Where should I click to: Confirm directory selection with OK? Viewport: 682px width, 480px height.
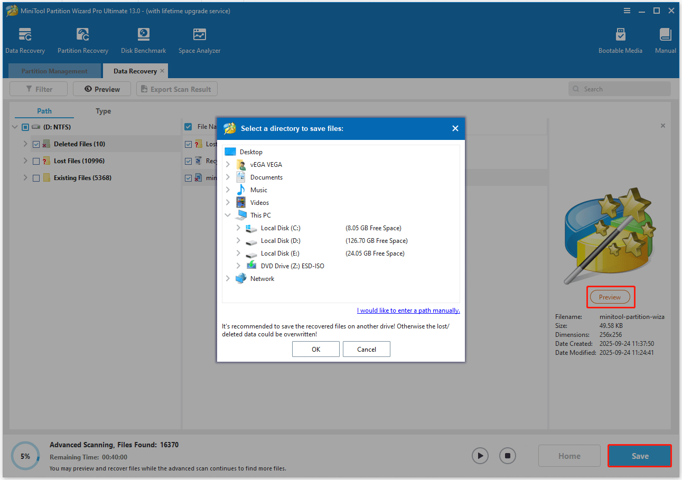315,349
